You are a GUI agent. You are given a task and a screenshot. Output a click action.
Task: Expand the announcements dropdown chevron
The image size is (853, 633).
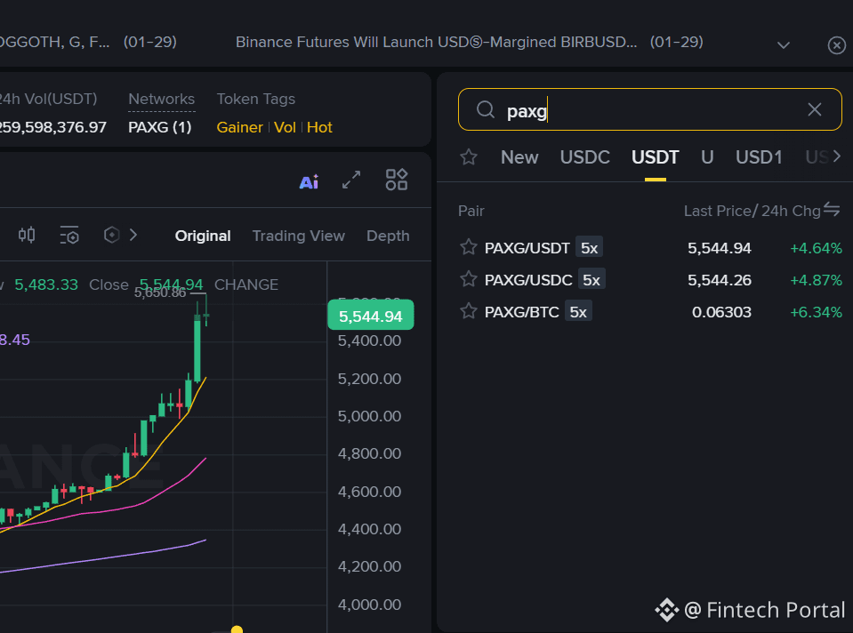tap(784, 44)
